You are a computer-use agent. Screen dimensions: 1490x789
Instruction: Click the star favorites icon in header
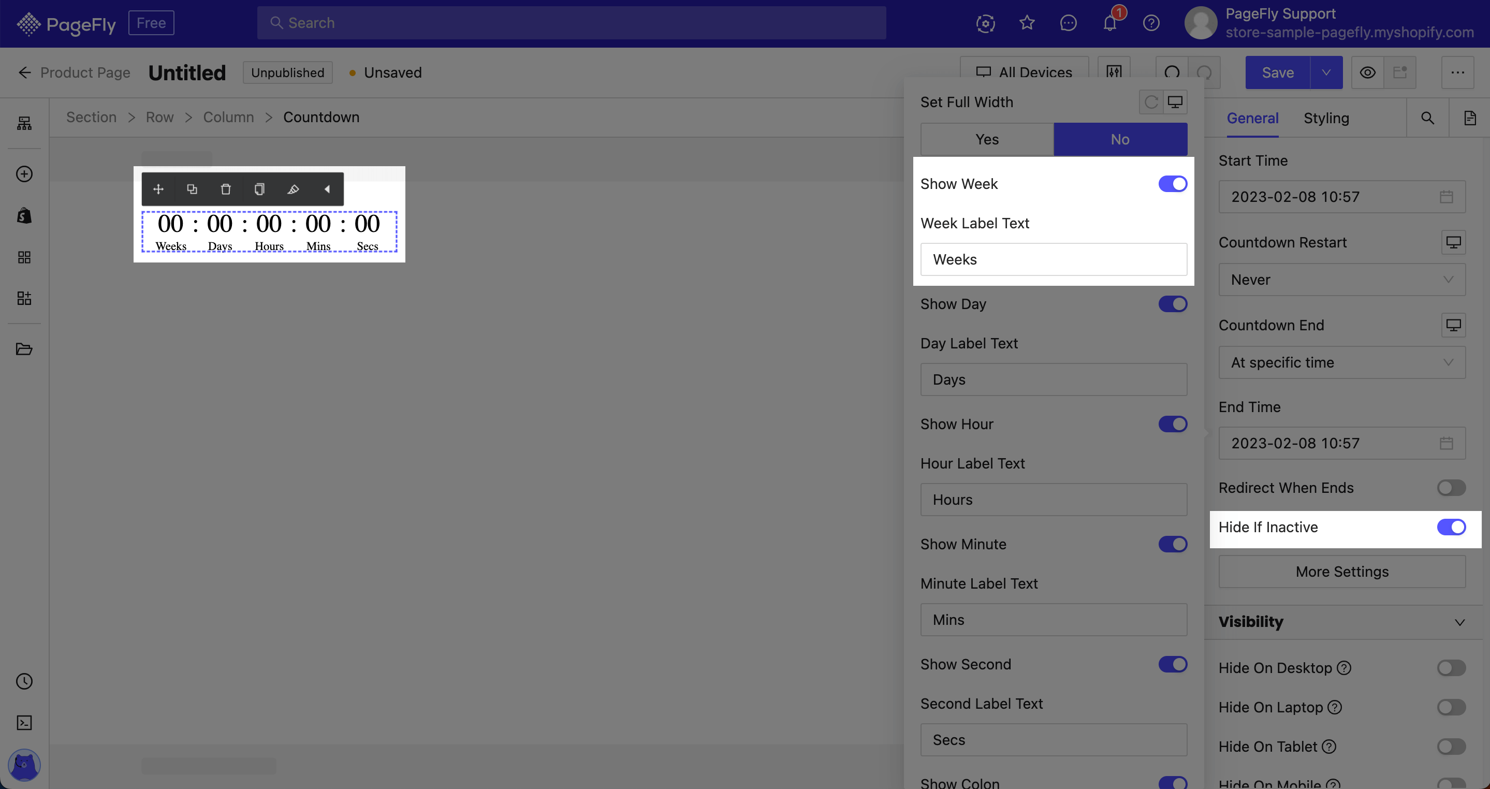[1027, 23]
